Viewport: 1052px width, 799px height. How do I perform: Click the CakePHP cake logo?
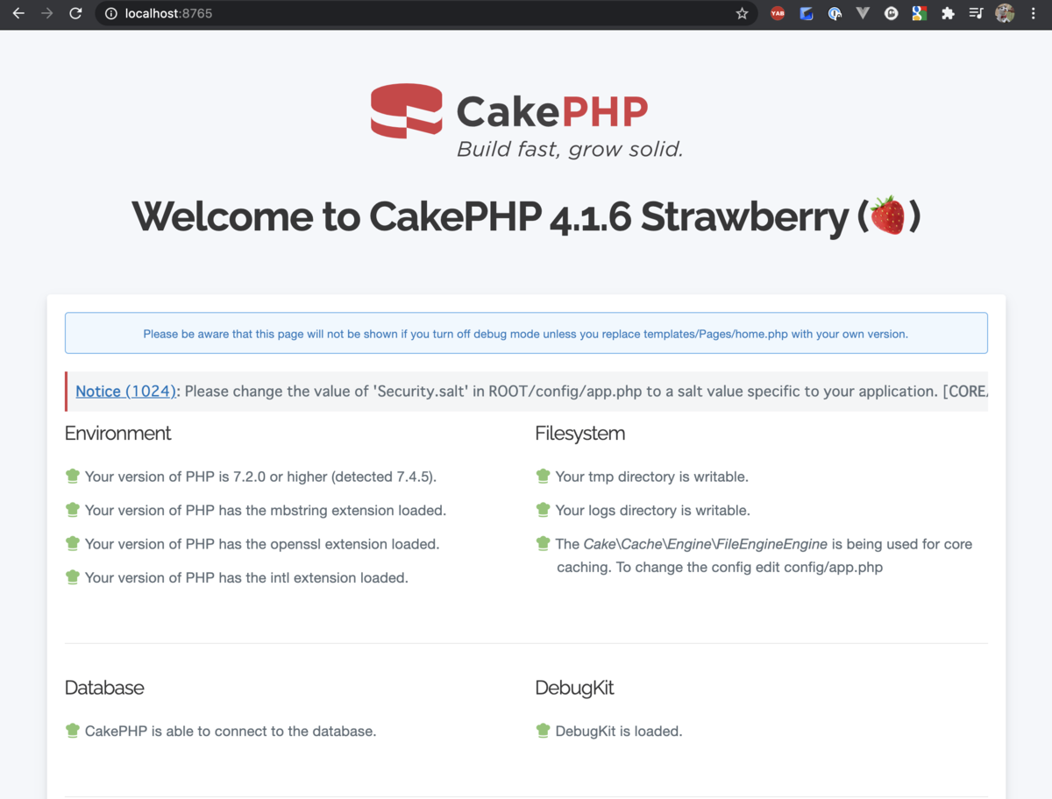[x=406, y=110]
